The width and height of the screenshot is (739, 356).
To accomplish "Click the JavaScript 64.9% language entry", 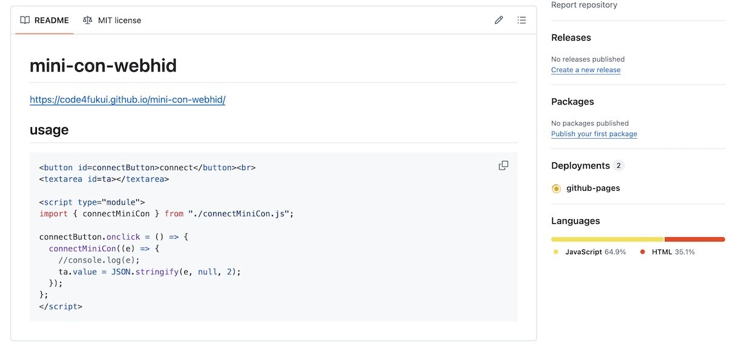I will tap(589, 252).
